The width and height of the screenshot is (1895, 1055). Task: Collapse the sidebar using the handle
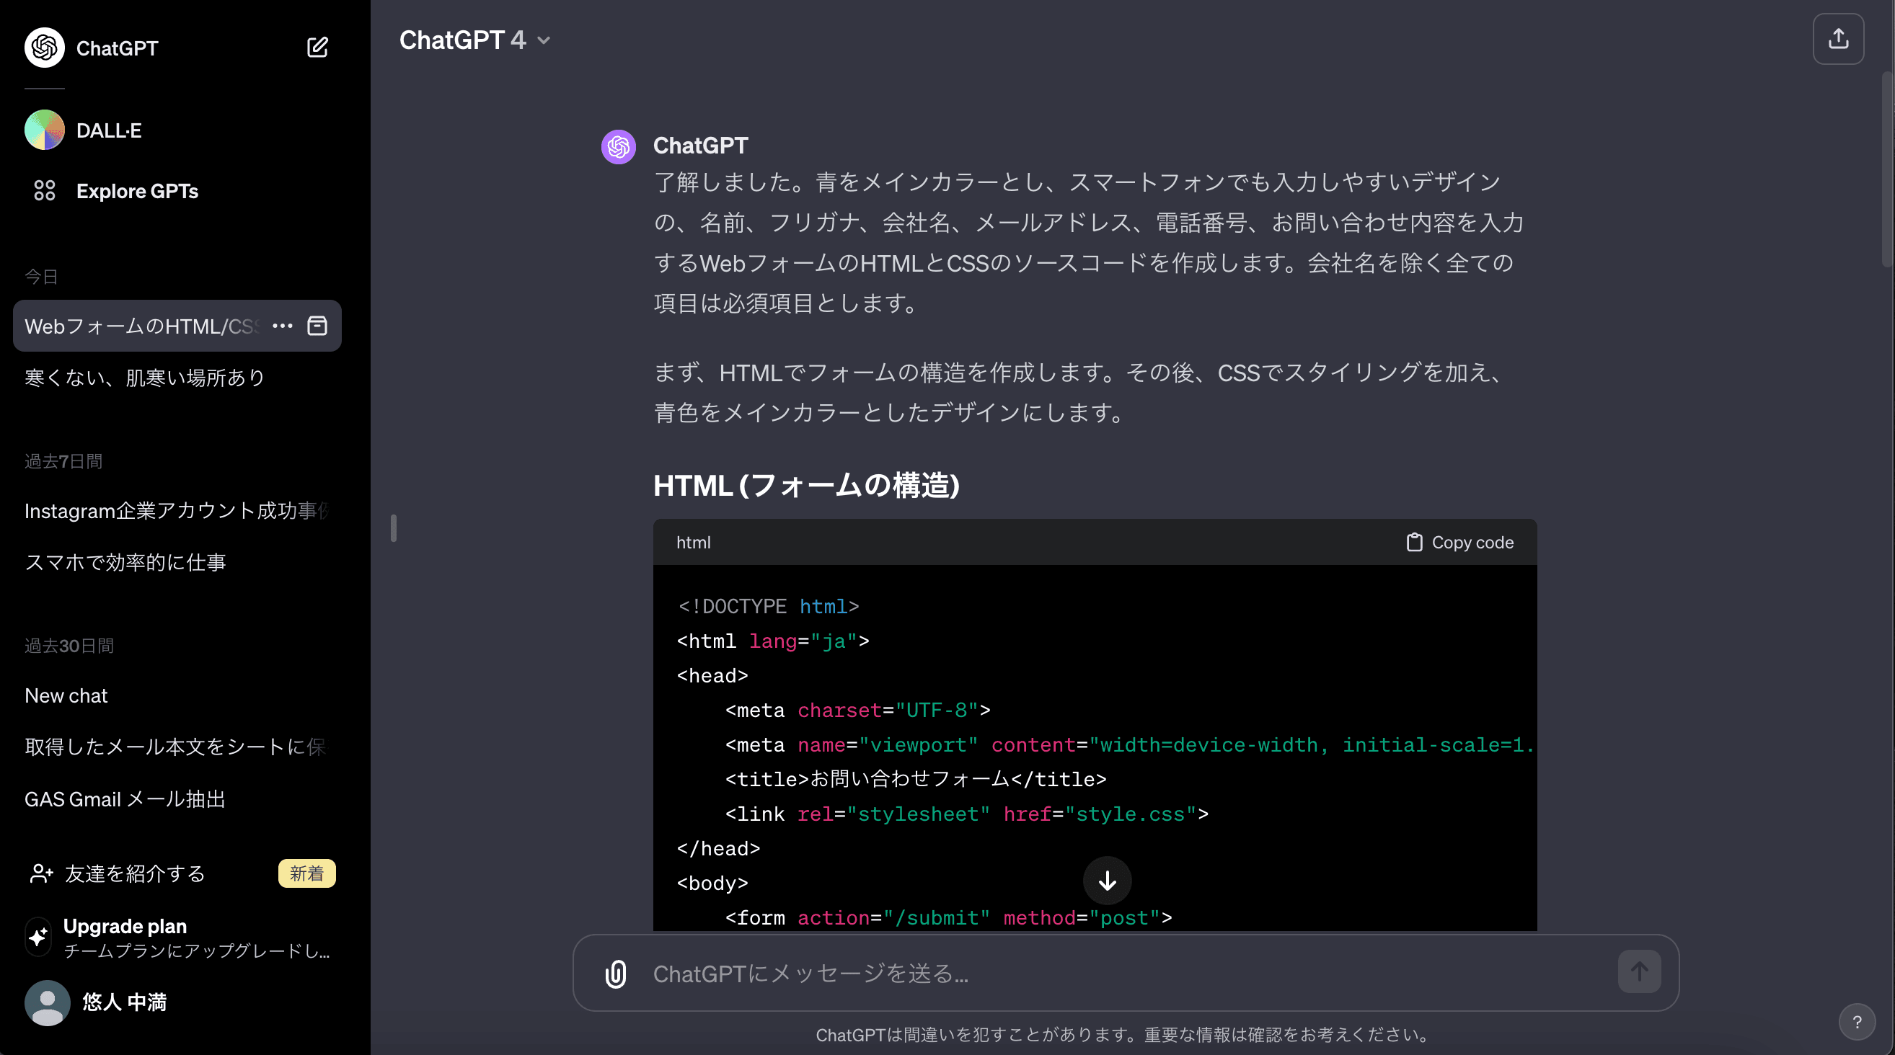point(394,528)
